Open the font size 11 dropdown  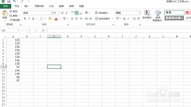click(59, 13)
